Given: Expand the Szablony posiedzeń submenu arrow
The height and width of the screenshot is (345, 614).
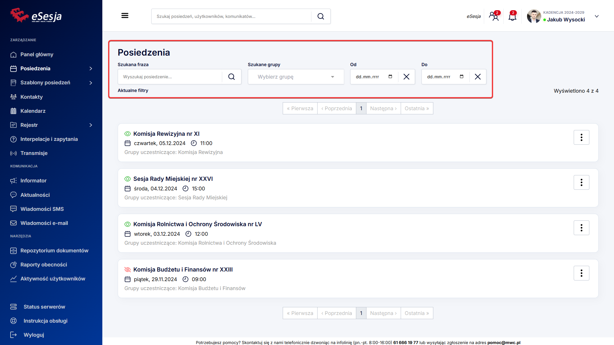Looking at the screenshot, I should point(91,83).
